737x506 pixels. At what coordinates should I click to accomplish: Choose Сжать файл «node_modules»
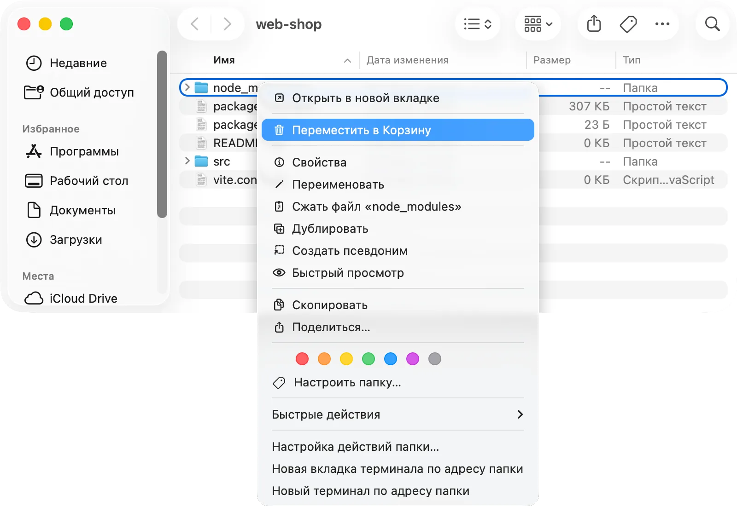pyautogui.click(x=398, y=207)
